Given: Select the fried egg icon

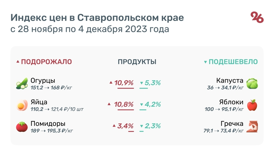Looking at the screenshot, I should [x=22, y=105].
